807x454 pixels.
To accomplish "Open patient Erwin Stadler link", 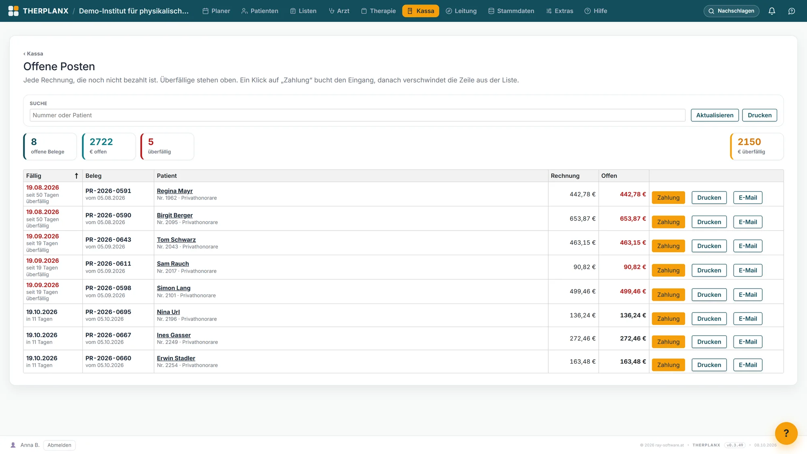I will (x=176, y=358).
